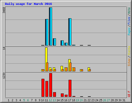Select the cyan hits bar for day 17

tap(70, 32)
